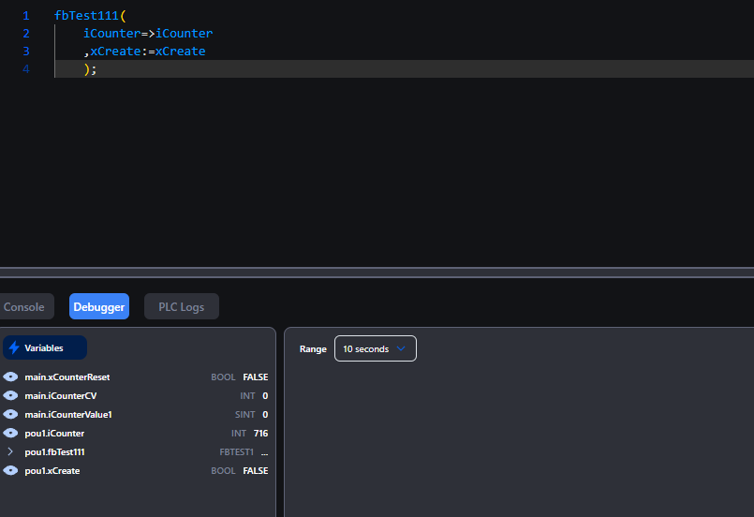Toggle eye icon for pou1.iCounter
The image size is (754, 517).
tap(11, 433)
